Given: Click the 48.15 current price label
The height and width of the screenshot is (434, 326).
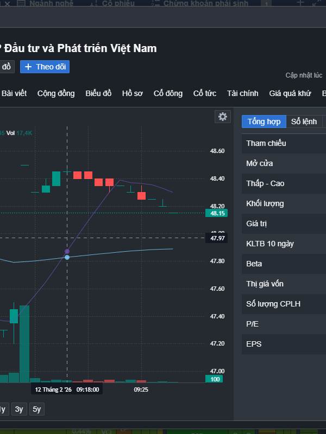Looking at the screenshot, I should (216, 213).
